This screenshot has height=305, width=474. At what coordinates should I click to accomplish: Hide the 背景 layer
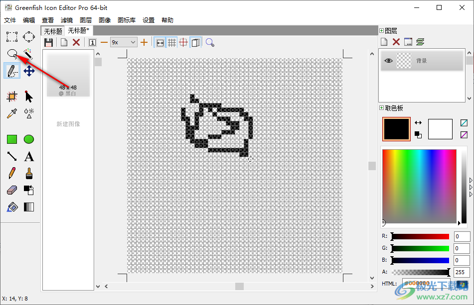click(389, 60)
